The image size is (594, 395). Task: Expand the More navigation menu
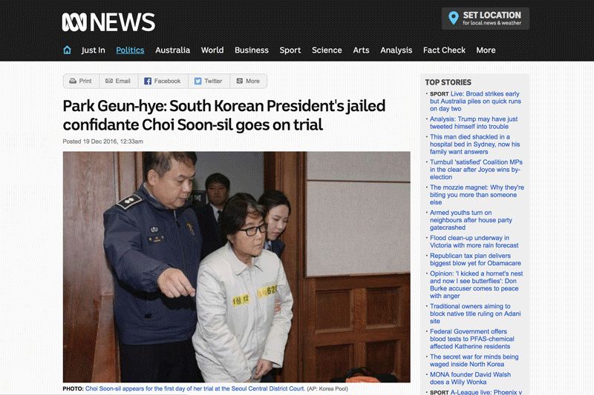coord(486,50)
